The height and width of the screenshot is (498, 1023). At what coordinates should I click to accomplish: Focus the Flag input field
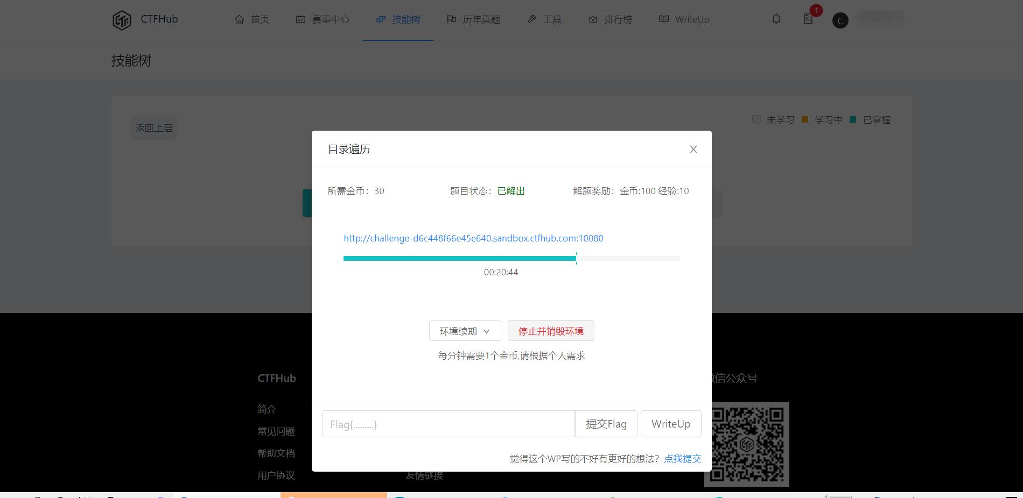tap(449, 424)
